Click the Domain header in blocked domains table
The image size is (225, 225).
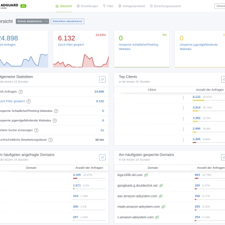click(x=153, y=168)
